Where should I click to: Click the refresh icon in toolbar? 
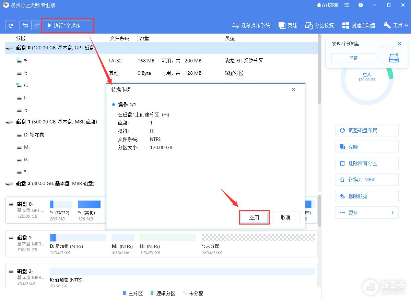coord(11,25)
